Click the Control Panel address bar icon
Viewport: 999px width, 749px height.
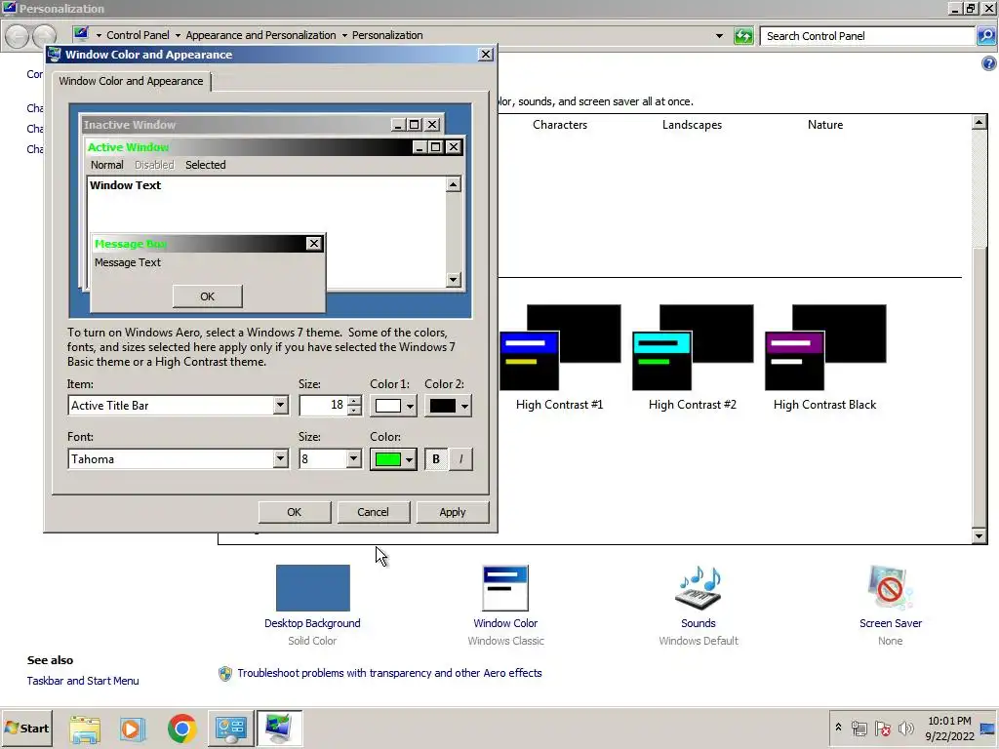tap(80, 34)
